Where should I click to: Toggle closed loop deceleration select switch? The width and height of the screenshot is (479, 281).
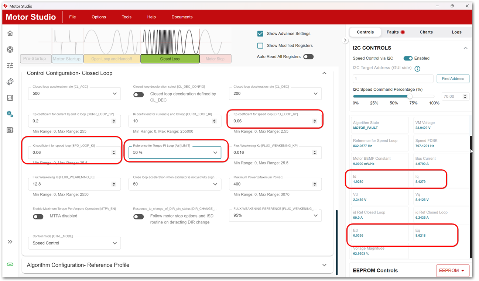(x=138, y=95)
